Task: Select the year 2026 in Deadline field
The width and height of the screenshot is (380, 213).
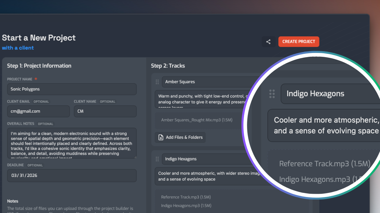Action: click(x=31, y=175)
